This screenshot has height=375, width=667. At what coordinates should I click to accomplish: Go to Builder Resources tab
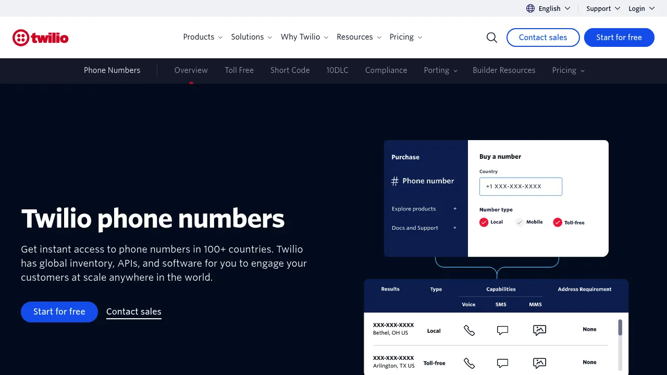(x=504, y=70)
